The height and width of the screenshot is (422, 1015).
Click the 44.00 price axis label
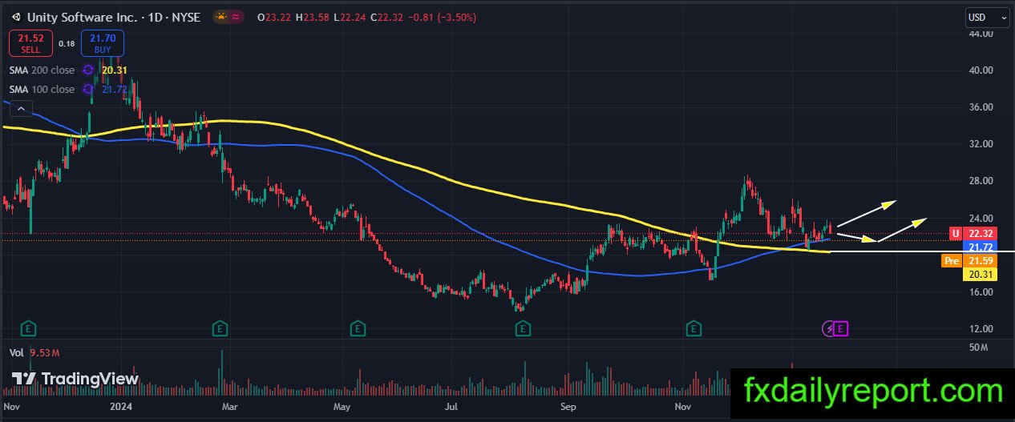pyautogui.click(x=981, y=34)
